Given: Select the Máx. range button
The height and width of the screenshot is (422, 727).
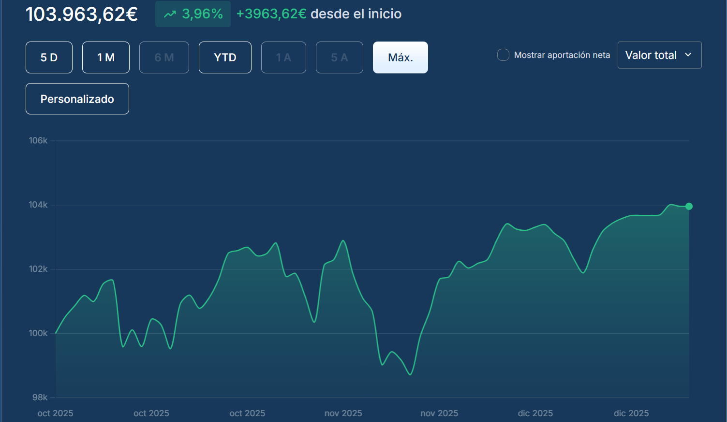Looking at the screenshot, I should click(x=400, y=57).
